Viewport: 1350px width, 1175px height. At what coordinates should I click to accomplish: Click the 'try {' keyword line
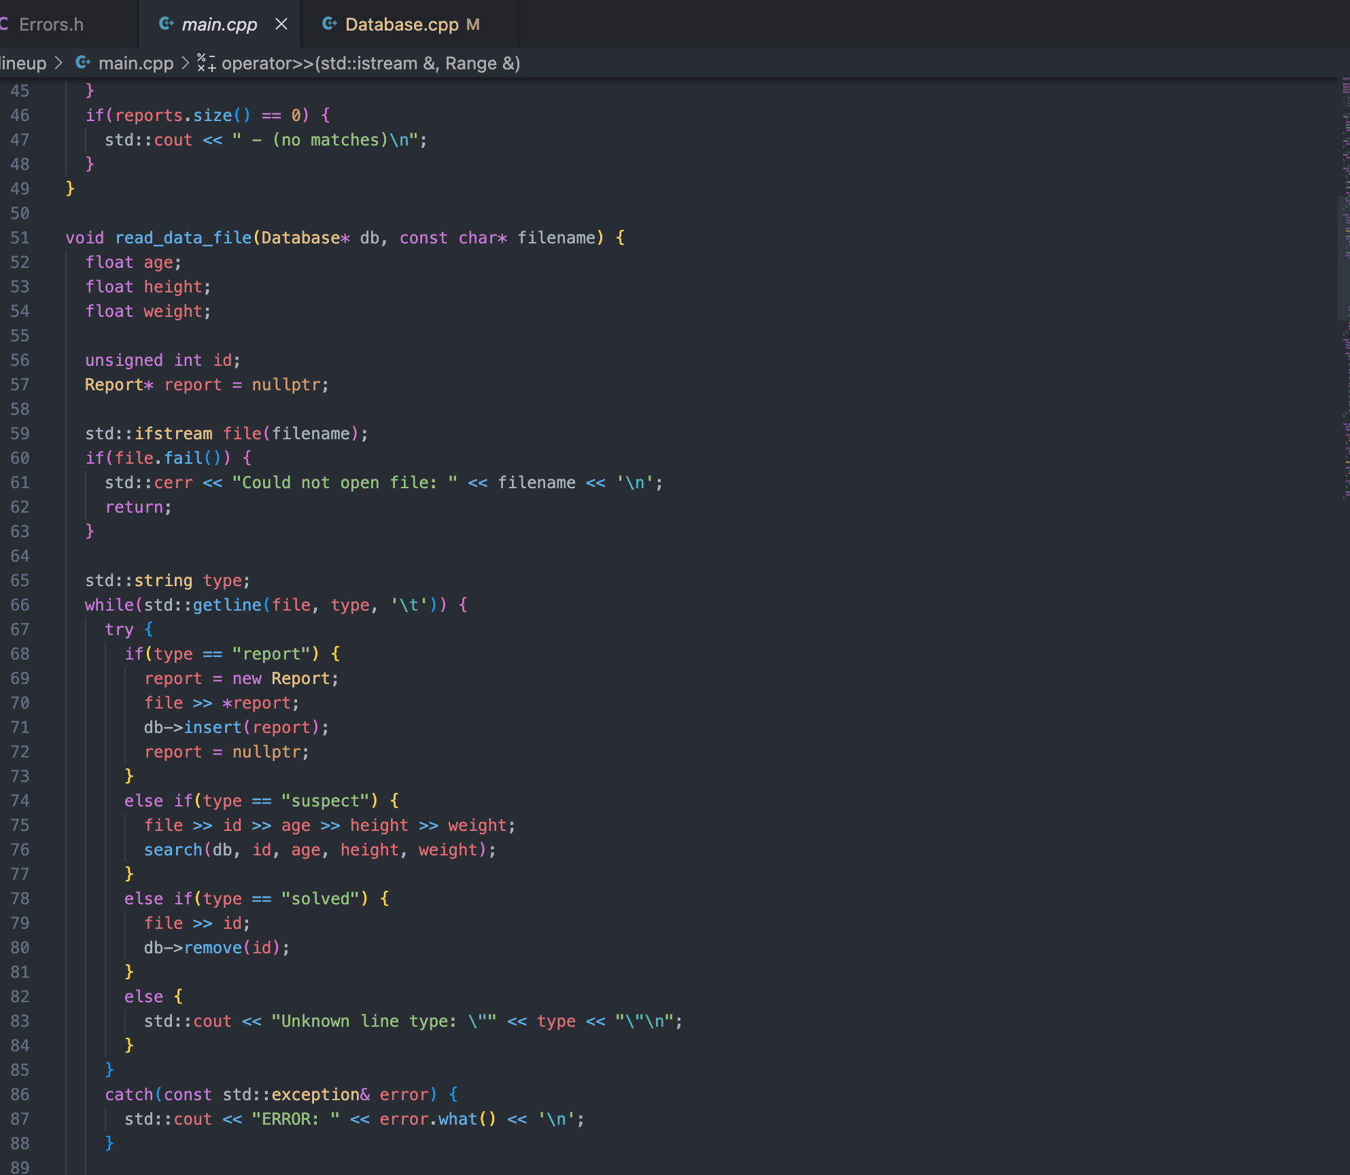click(129, 630)
